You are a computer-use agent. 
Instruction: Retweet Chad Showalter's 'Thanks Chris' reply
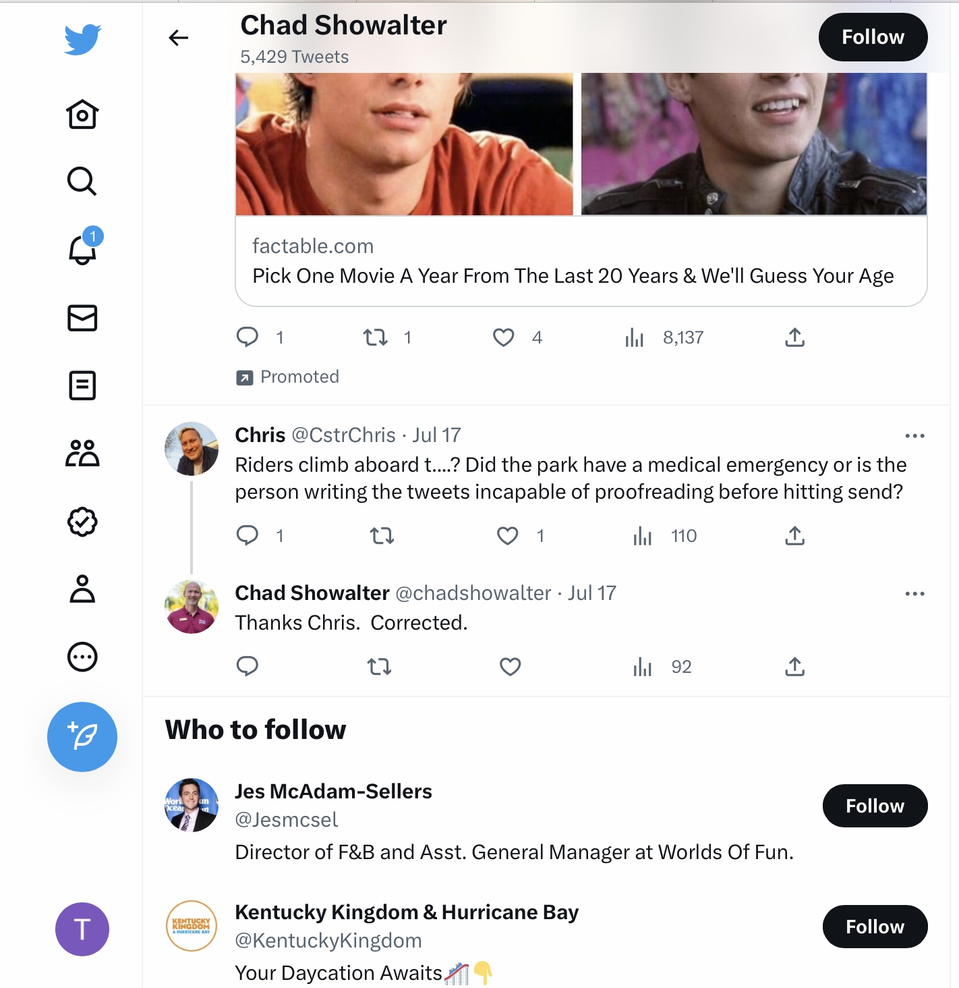coord(379,667)
